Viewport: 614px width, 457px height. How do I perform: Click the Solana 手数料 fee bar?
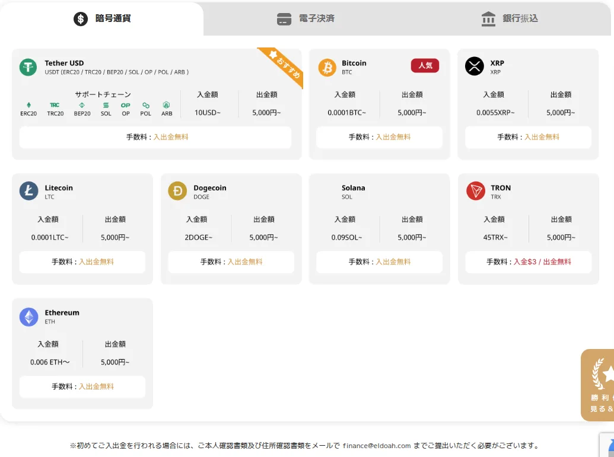pyautogui.click(x=380, y=262)
